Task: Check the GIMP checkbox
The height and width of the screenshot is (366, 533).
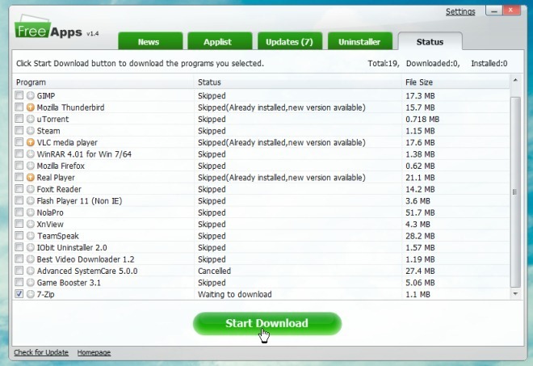Action: 19,95
